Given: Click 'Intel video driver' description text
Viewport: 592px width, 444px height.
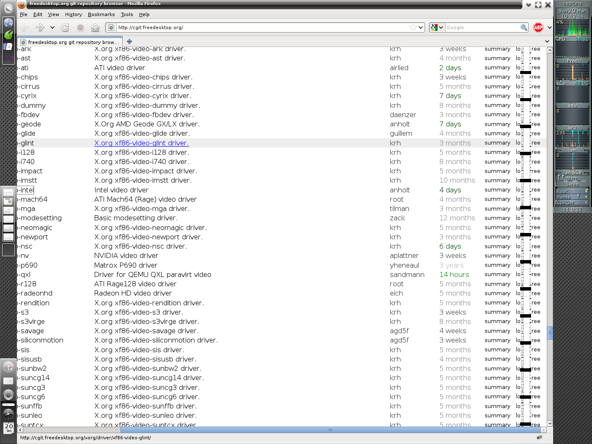Looking at the screenshot, I should click(x=121, y=190).
